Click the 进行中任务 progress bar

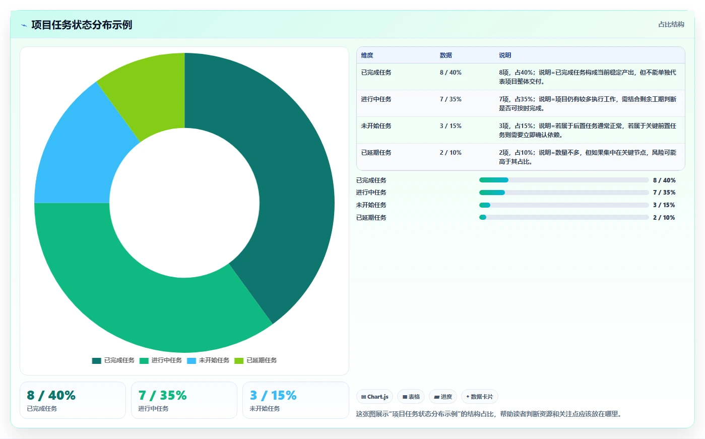click(564, 193)
